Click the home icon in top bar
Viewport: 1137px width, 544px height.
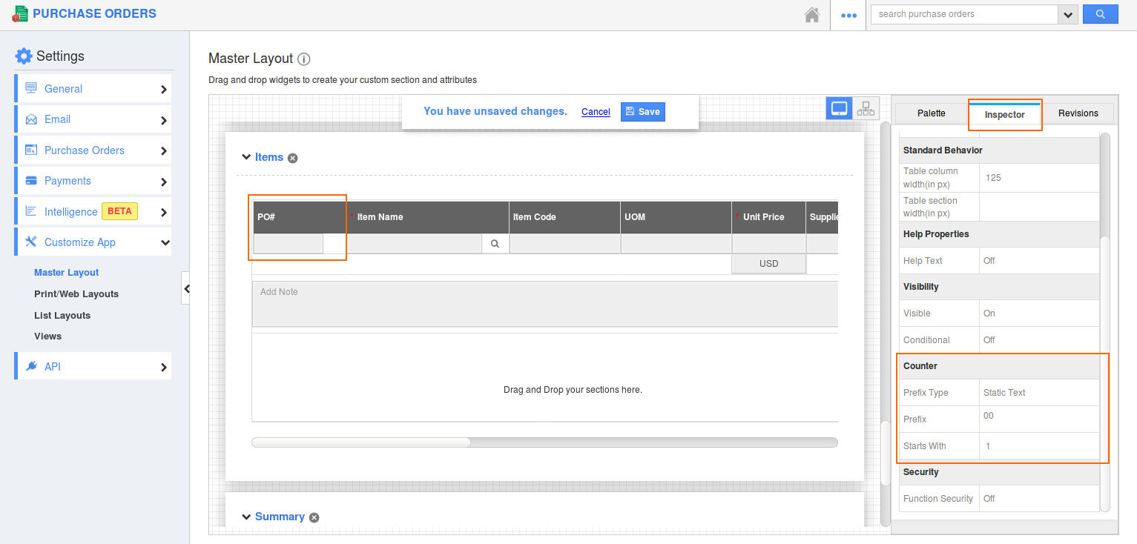coord(812,15)
